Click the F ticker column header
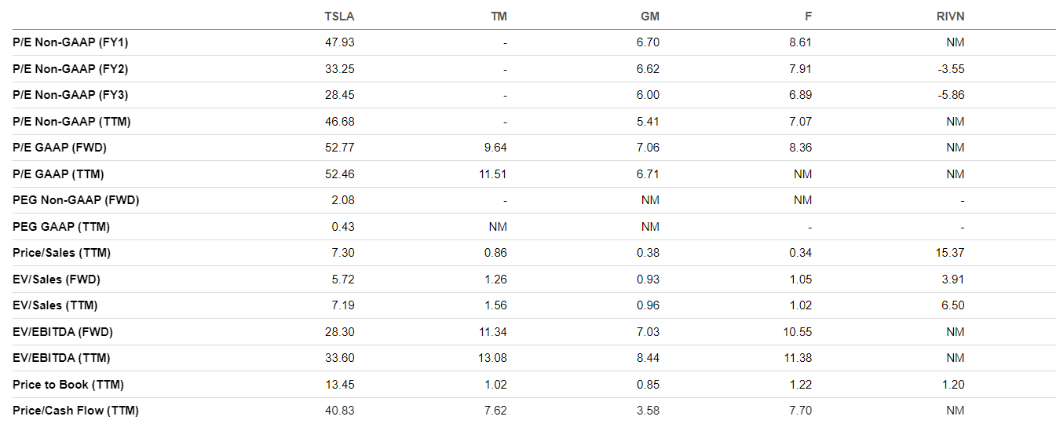The height and width of the screenshot is (442, 1056). point(808,16)
